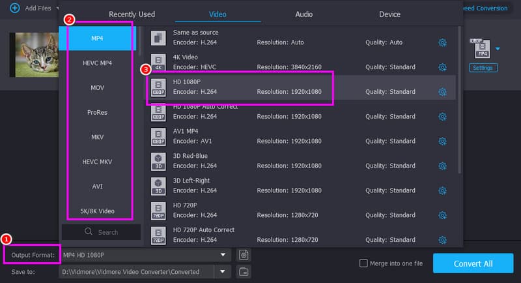Click gear icon for HD 1080P preset

click(x=442, y=92)
